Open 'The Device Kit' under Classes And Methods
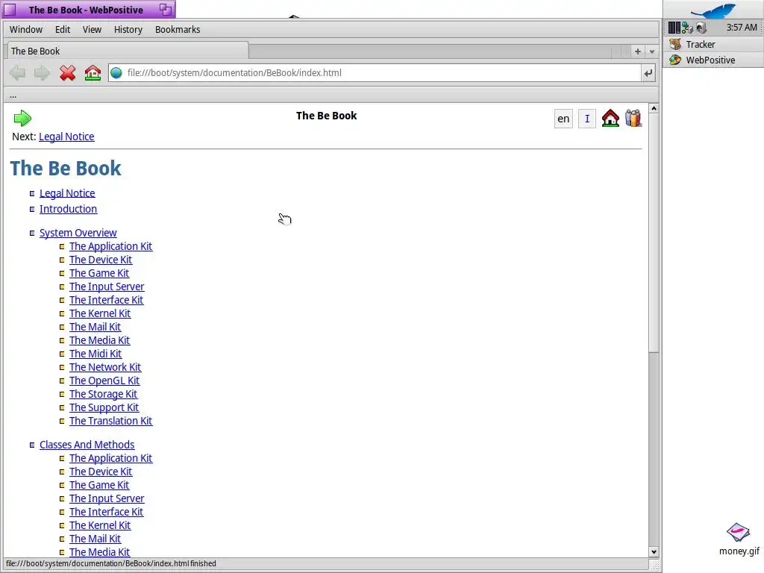Viewport: 764px width, 573px height. 101,472
